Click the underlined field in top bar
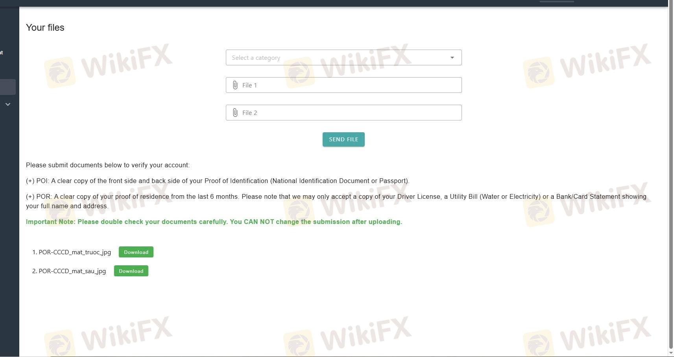Image resolution: width=674 pixels, height=357 pixels. coord(557,1)
